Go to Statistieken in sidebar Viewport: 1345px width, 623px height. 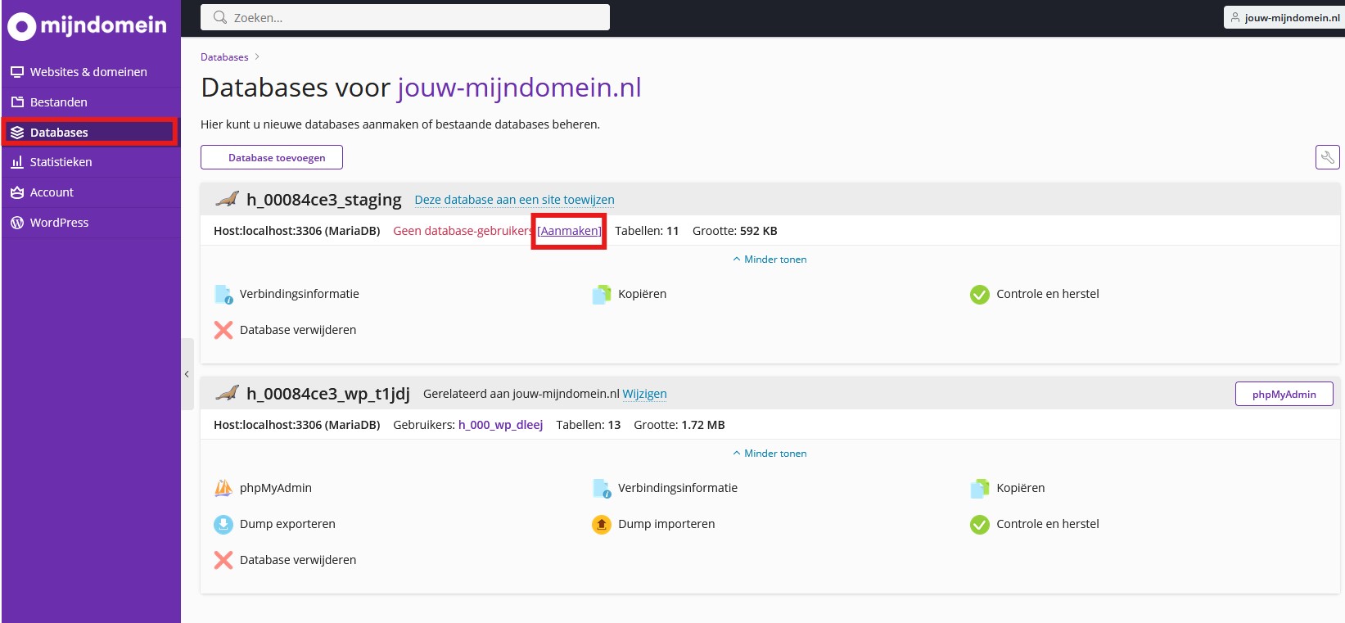point(61,162)
